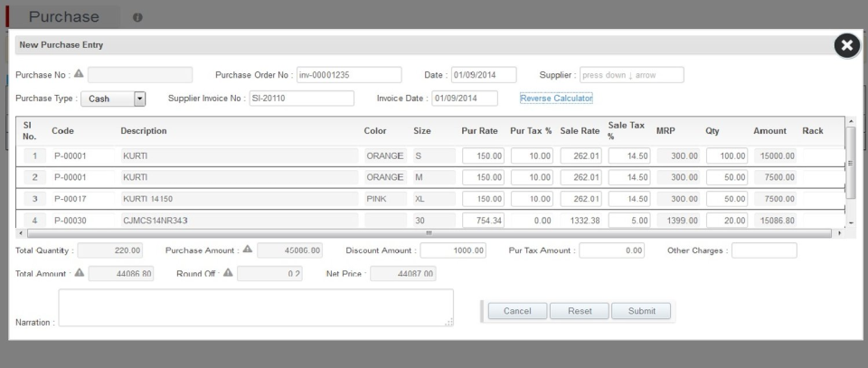Edit Qty in row 4
This screenshot has width=868, height=368.
[x=727, y=221]
